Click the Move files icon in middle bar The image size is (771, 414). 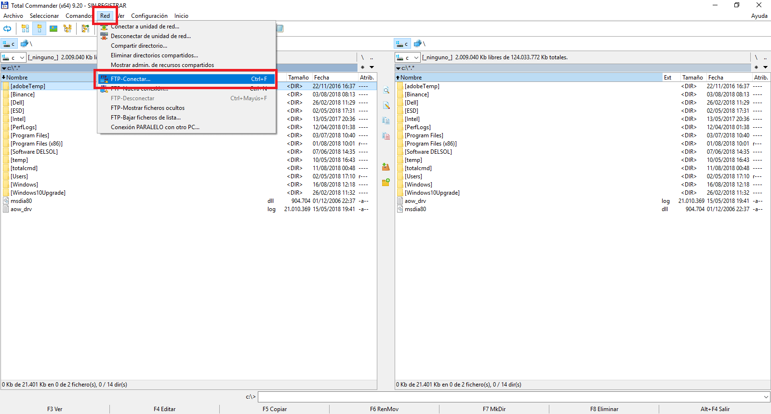coord(386,136)
